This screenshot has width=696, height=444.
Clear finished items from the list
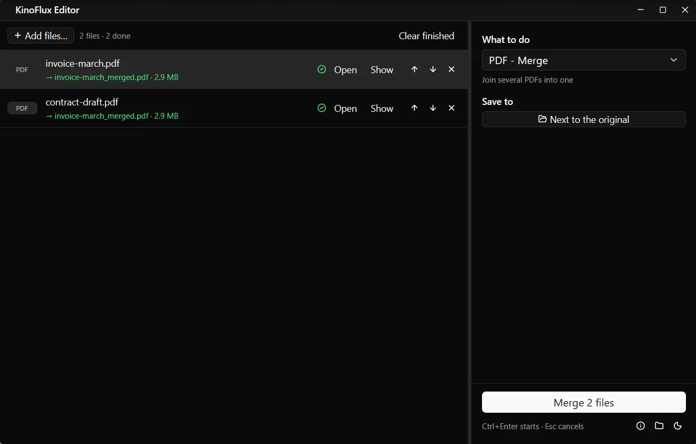click(426, 35)
